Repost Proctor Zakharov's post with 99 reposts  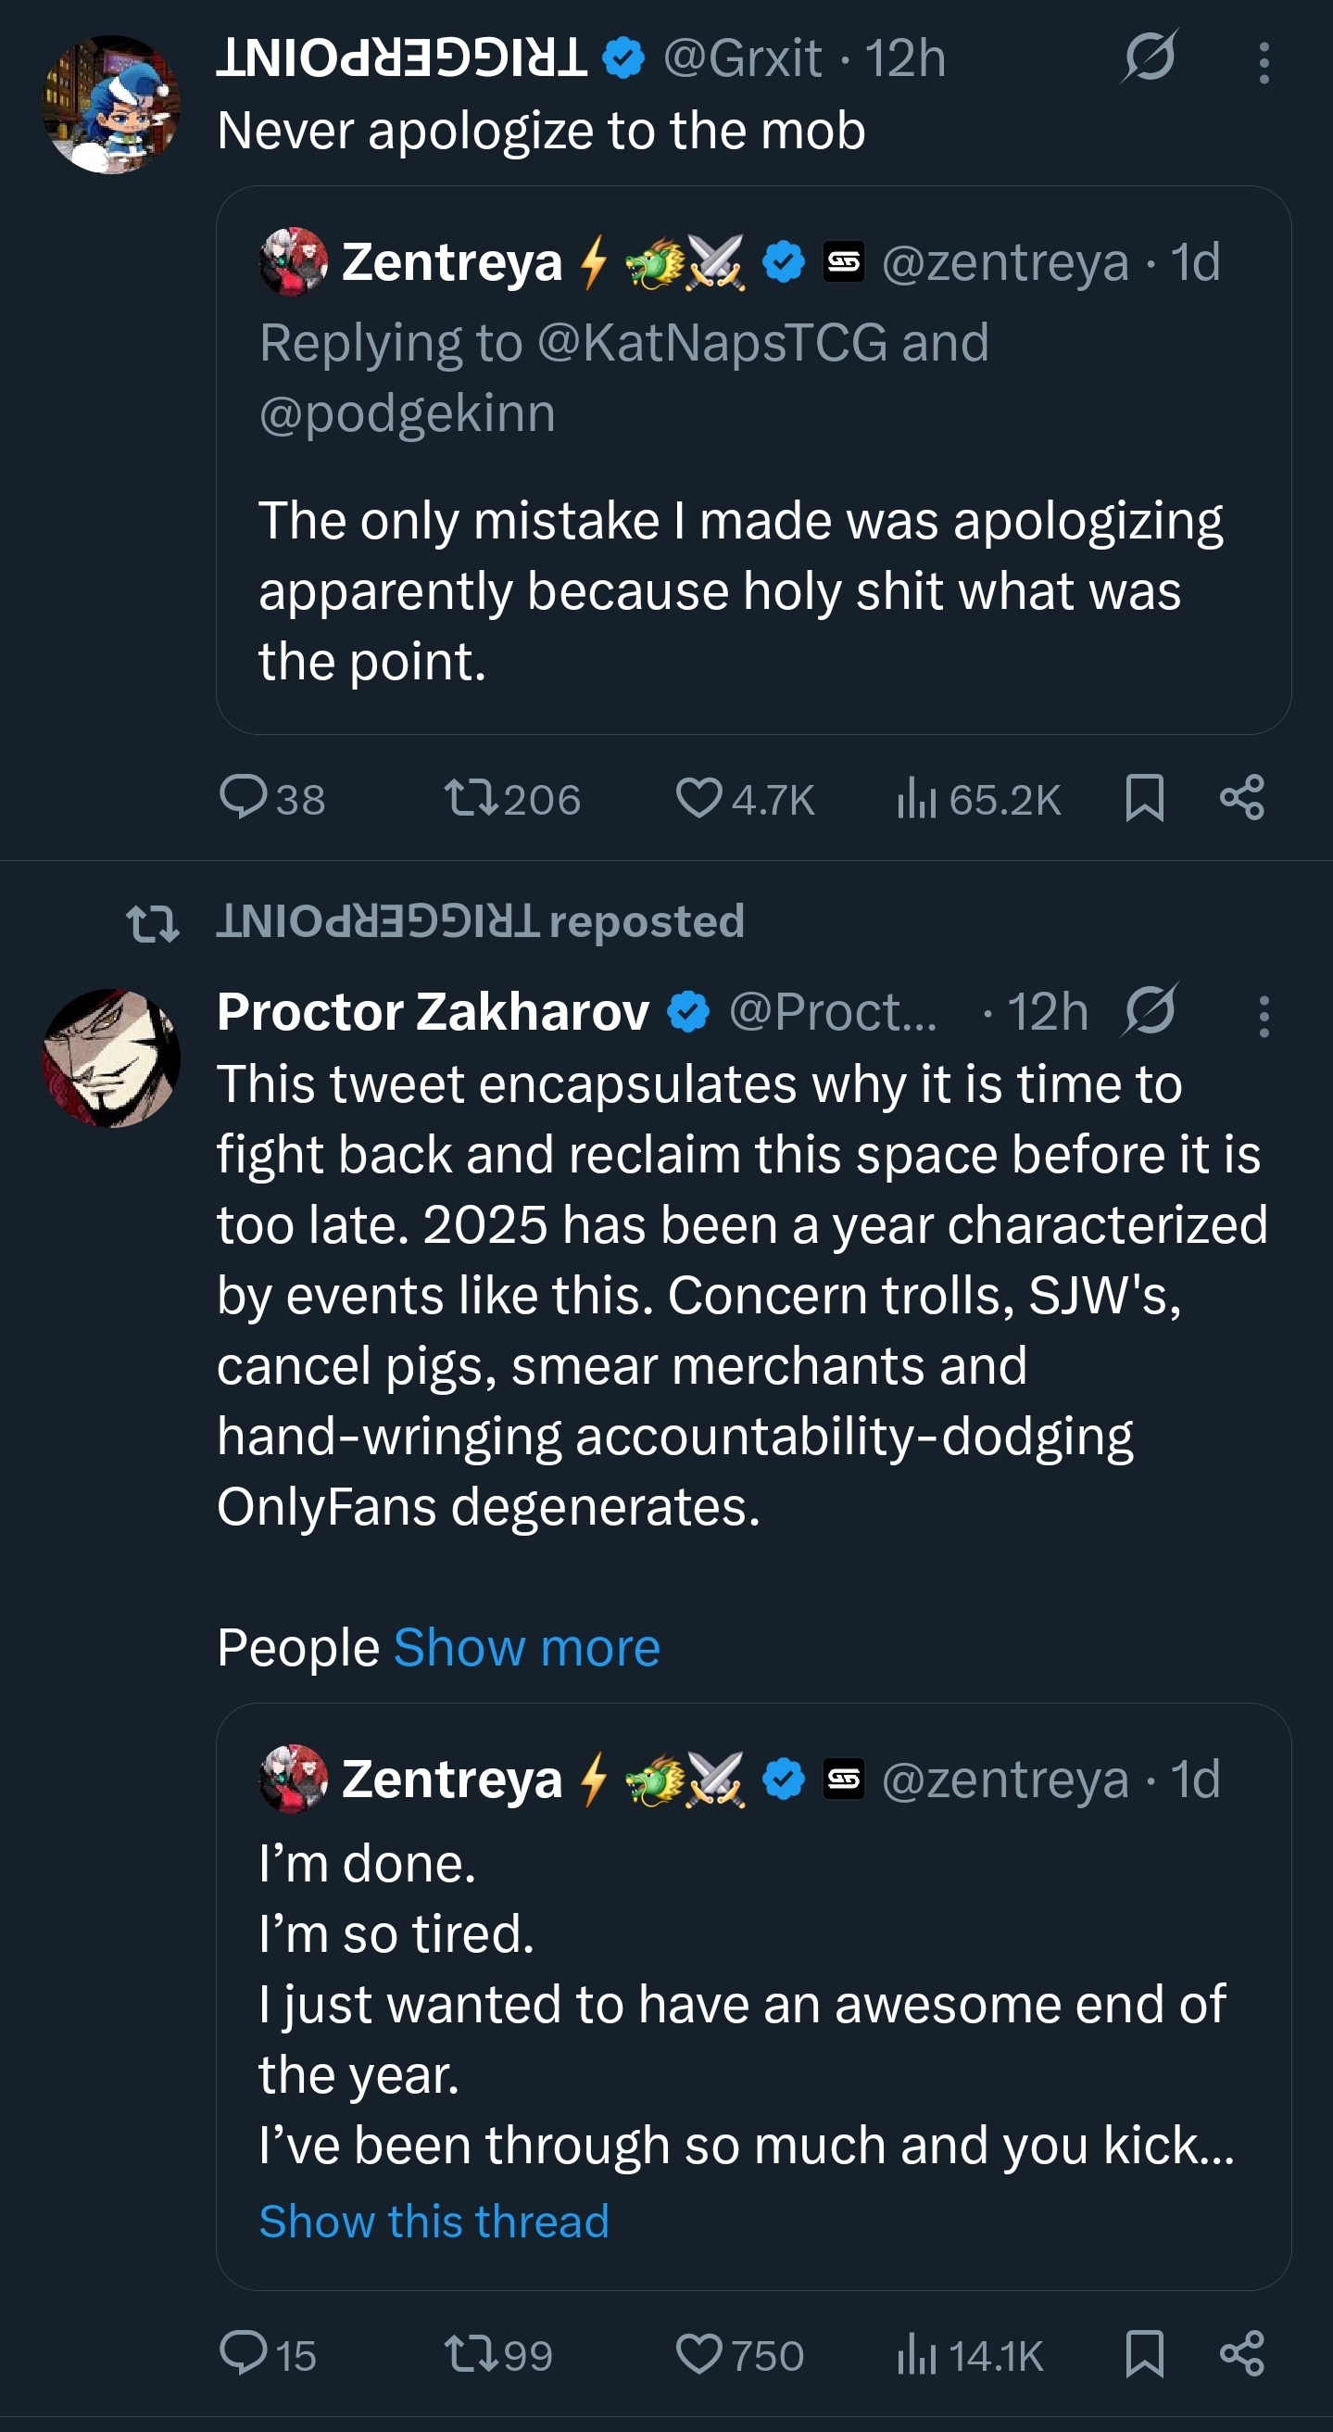[x=472, y=2352]
